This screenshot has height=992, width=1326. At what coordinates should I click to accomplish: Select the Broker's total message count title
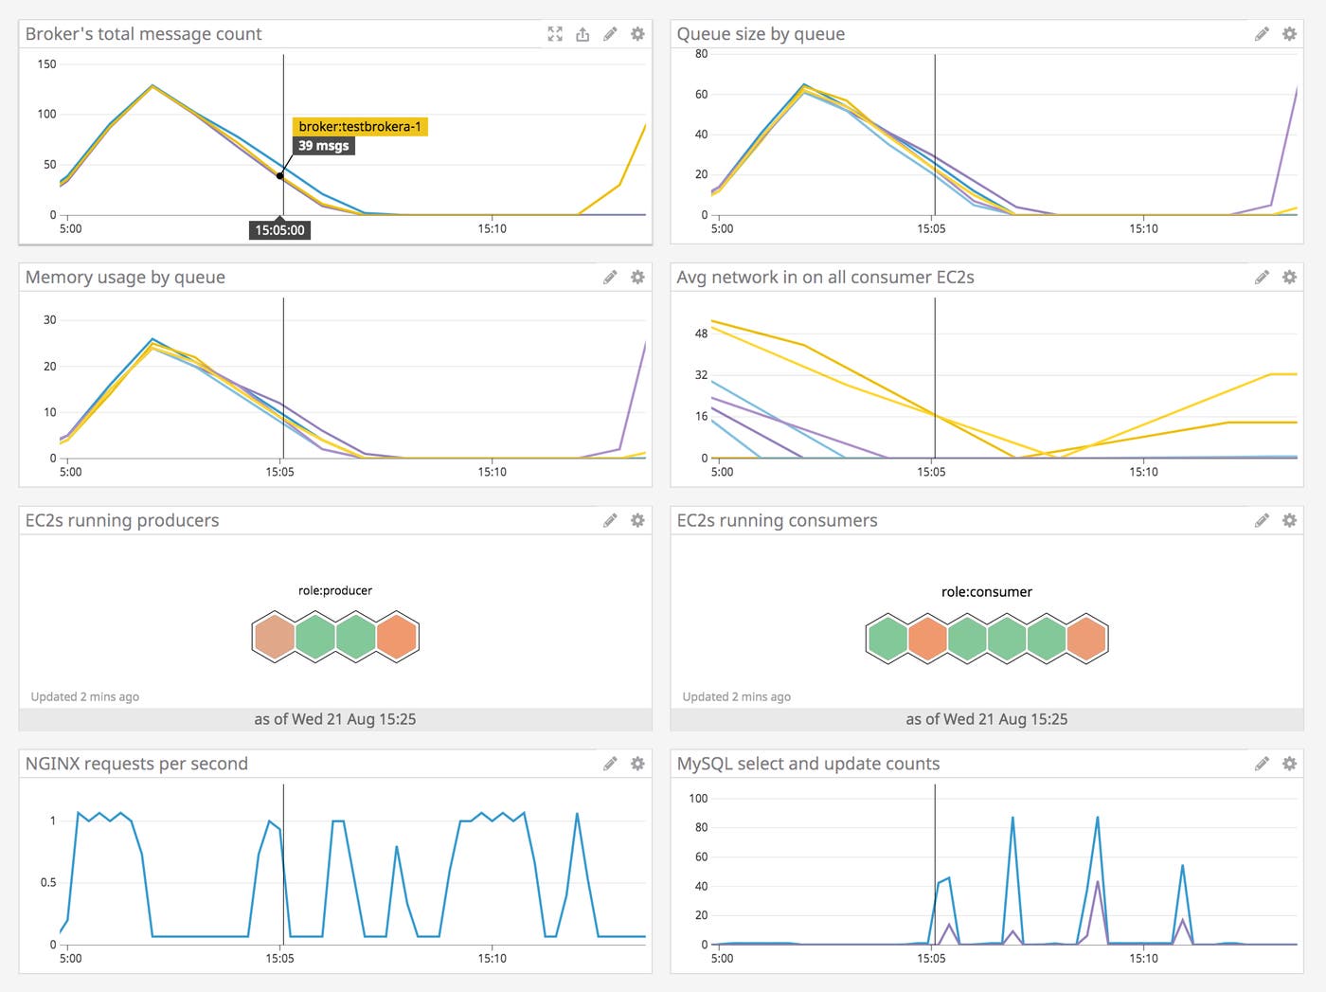[x=144, y=33]
